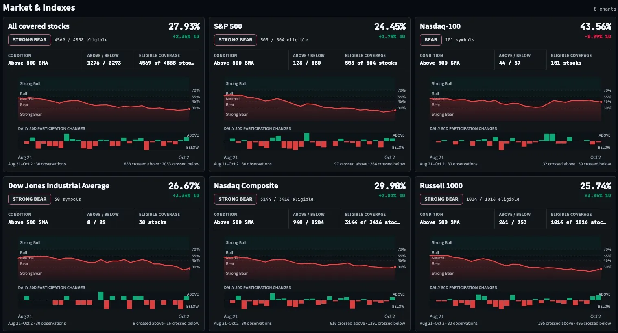Click 29.90% value on Nasdaq Composite card
Screen dimensions: 618x333
(x=390, y=186)
